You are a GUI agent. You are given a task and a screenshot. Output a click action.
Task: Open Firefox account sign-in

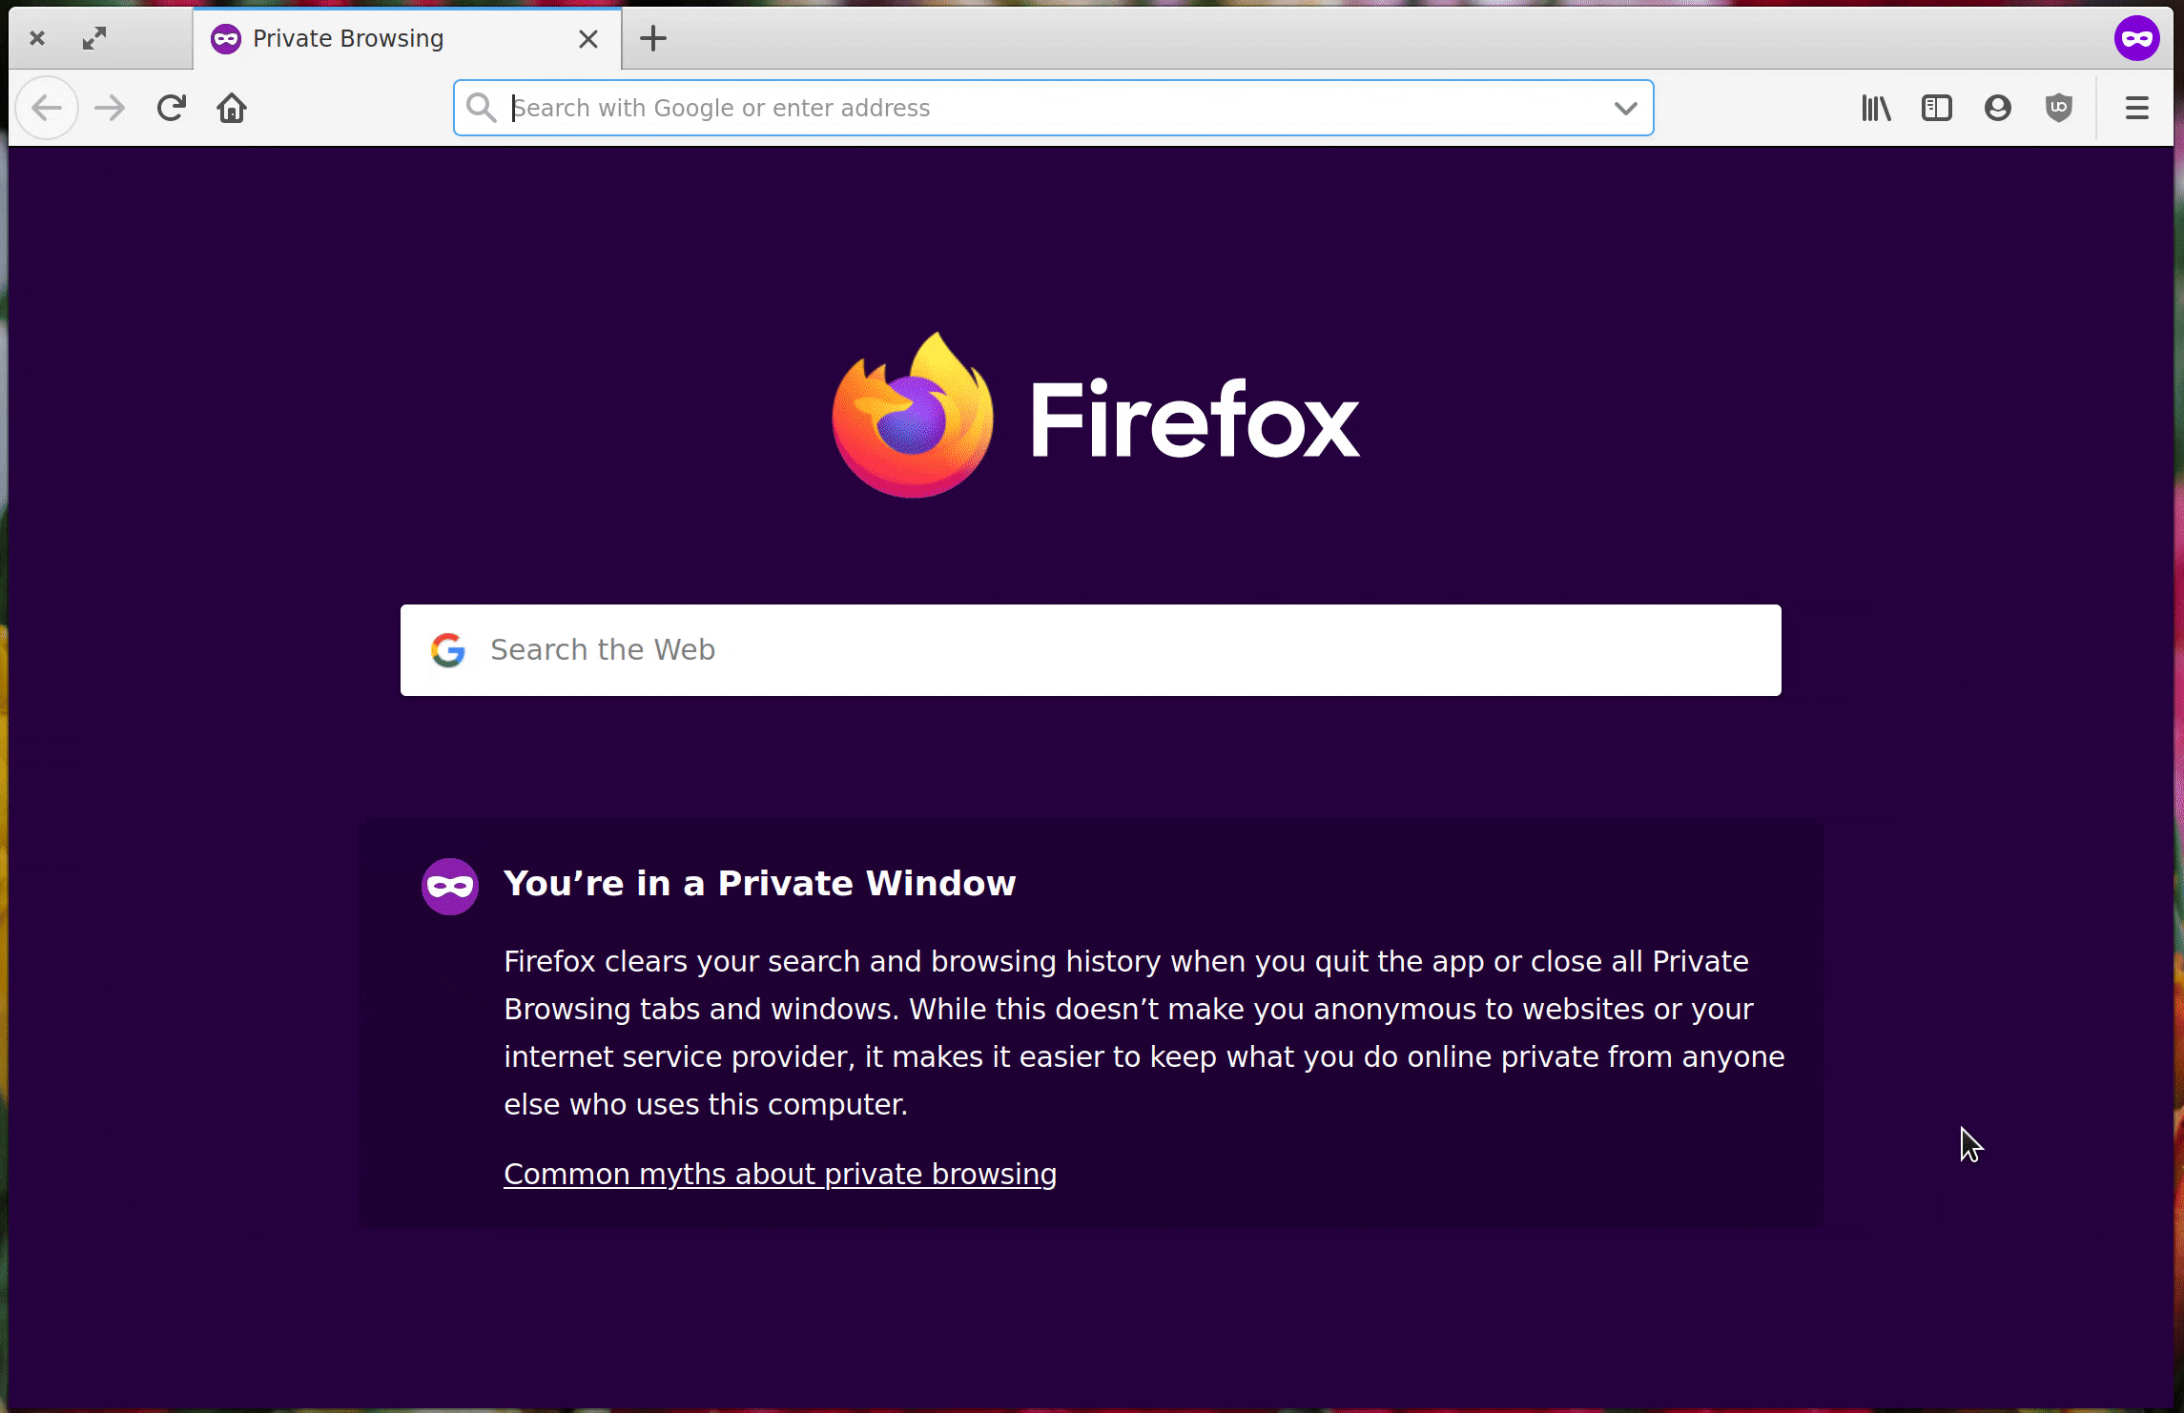click(1996, 107)
